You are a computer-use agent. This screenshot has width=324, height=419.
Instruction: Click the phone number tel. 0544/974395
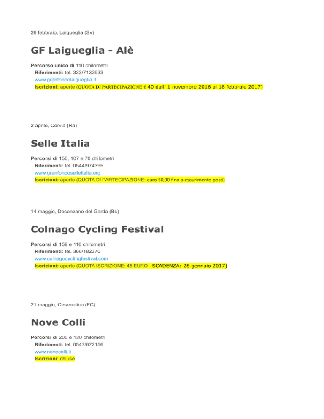(84, 166)
